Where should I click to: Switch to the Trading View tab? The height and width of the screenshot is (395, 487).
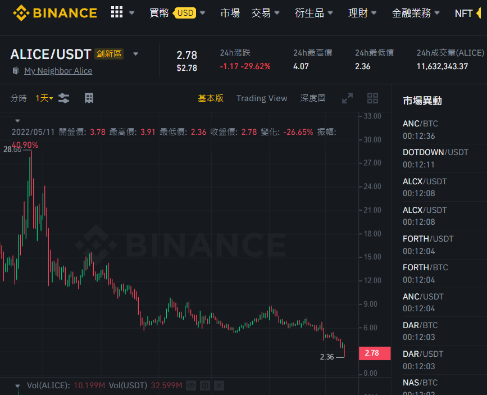click(x=262, y=98)
